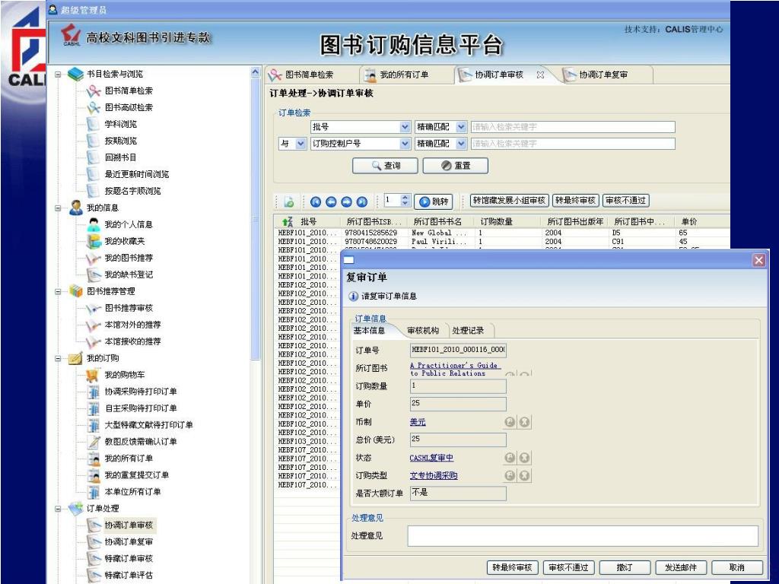Open the 与 logic operator dropdown

click(x=300, y=144)
